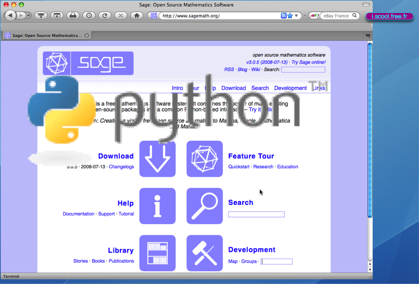The image size is (419, 284).
Task: Select the Download navigation tab
Action: coord(234,88)
